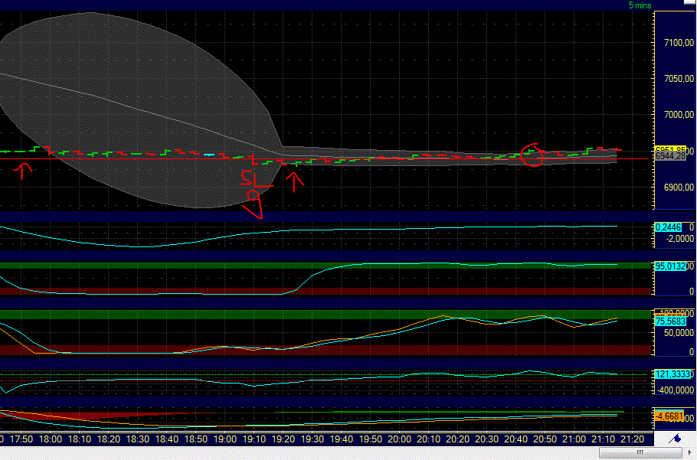Click the red up arrow marker near 19:20
Image resolution: width=697 pixels, height=460 pixels.
(x=294, y=181)
